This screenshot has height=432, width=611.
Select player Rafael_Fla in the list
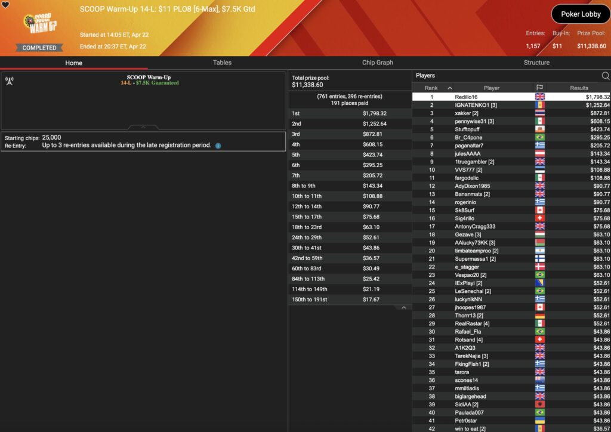click(511, 332)
